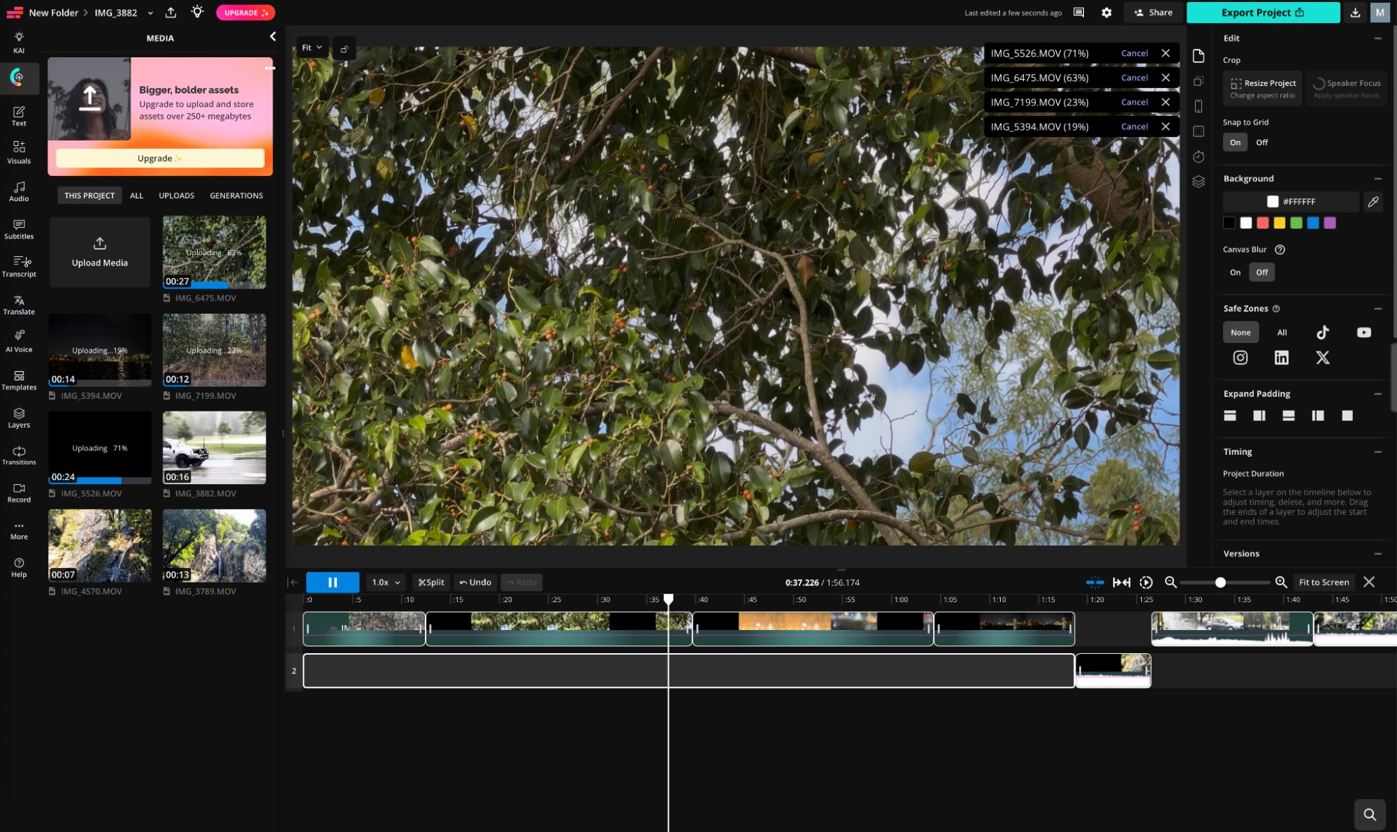This screenshot has height=832, width=1397.
Task: Turn Canvas Blur On
Action: [1235, 272]
